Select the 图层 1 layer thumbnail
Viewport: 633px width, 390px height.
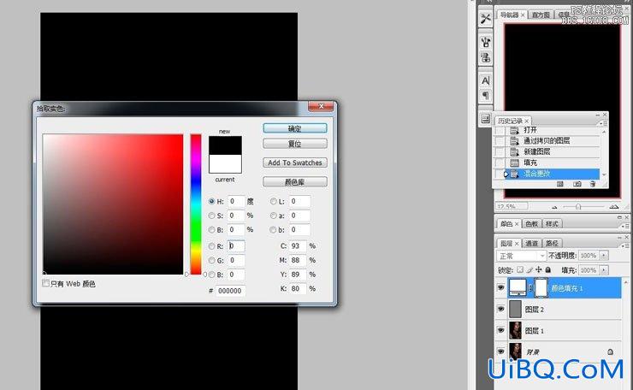tap(515, 330)
